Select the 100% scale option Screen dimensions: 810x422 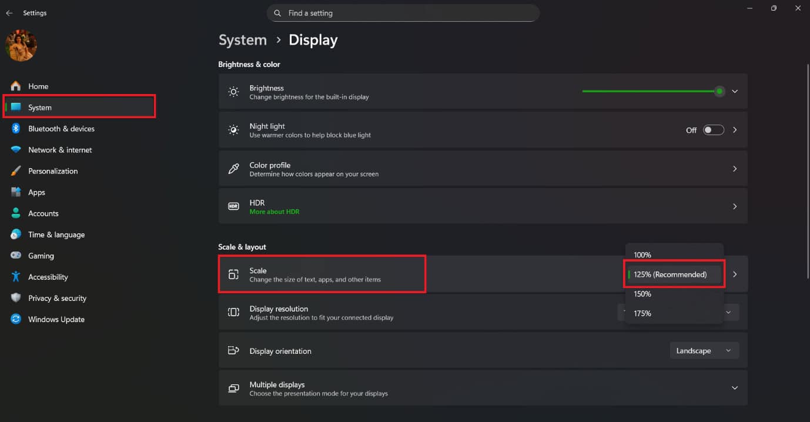click(x=643, y=255)
